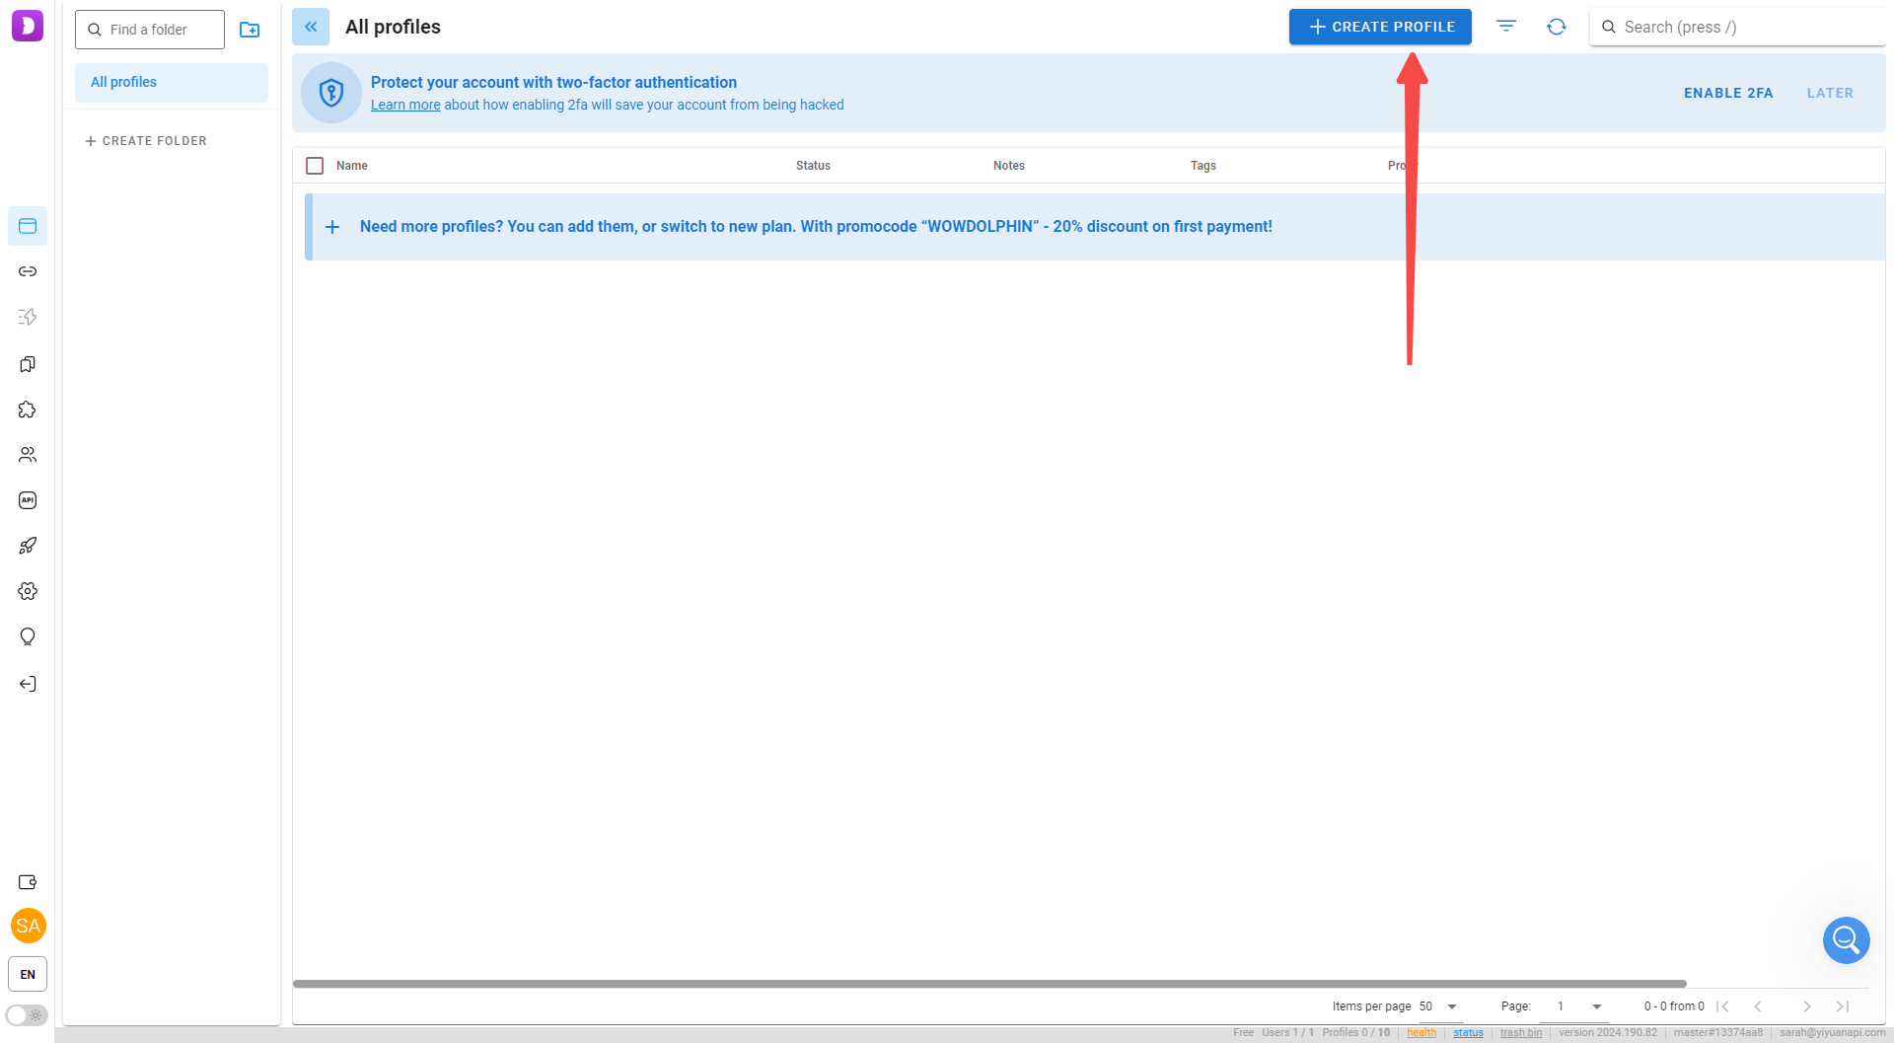Click the promo banner about more profiles
This screenshot has width=1894, height=1043.
pyautogui.click(x=1095, y=227)
